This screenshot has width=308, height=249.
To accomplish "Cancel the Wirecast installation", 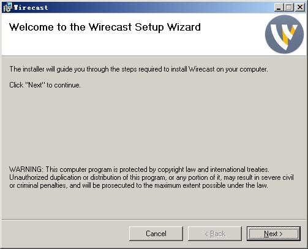I will 156,234.
